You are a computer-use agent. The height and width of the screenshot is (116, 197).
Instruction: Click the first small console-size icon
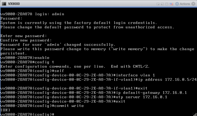coord(158,4)
